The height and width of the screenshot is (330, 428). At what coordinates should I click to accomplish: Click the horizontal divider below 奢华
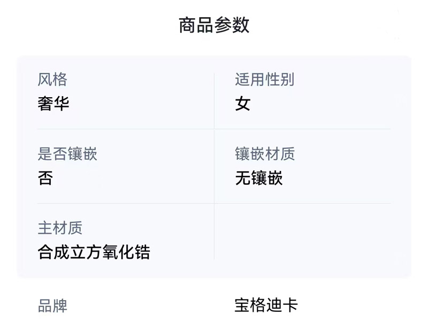point(125,129)
